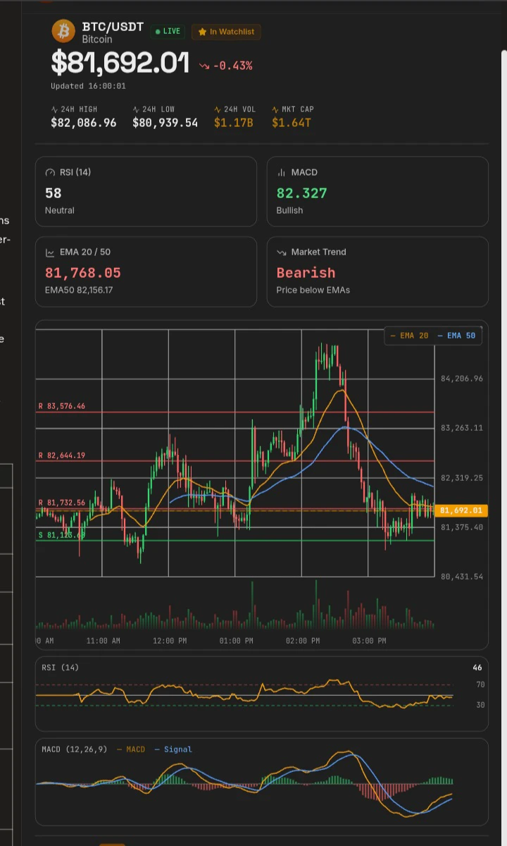The image size is (507, 846).
Task: Click the Price below EMAs text
Action: click(x=313, y=290)
